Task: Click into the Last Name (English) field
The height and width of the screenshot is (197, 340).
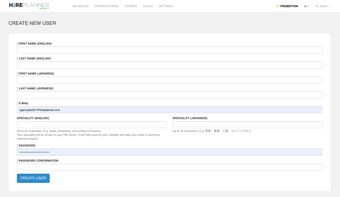Action: pyautogui.click(x=169, y=65)
